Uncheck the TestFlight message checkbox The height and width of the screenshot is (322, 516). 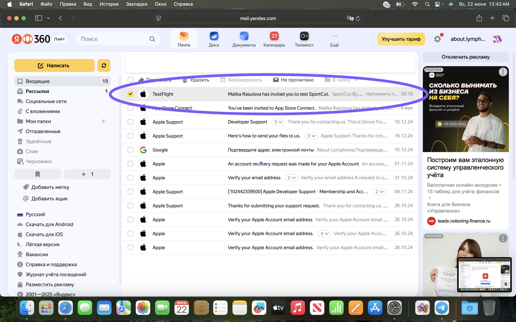[x=131, y=94]
